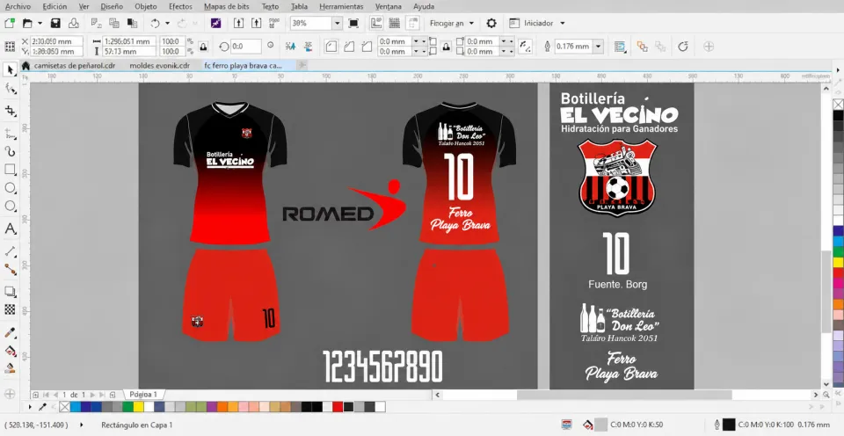
Task: Select the Connector tool
Action: (x=10, y=269)
